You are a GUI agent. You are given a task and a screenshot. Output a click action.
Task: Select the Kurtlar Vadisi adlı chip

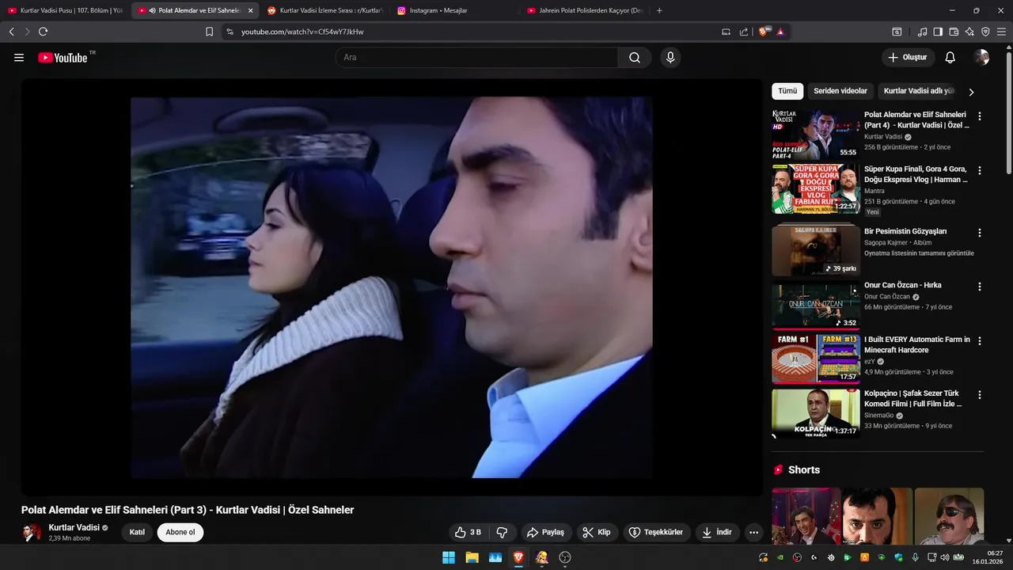tap(919, 91)
